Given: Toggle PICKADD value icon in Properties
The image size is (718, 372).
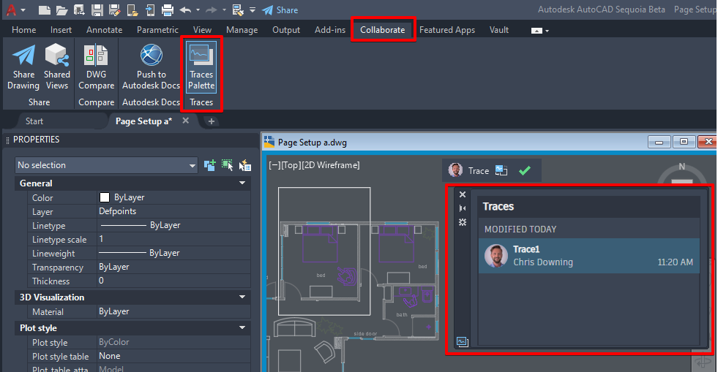Looking at the screenshot, I should [210, 165].
